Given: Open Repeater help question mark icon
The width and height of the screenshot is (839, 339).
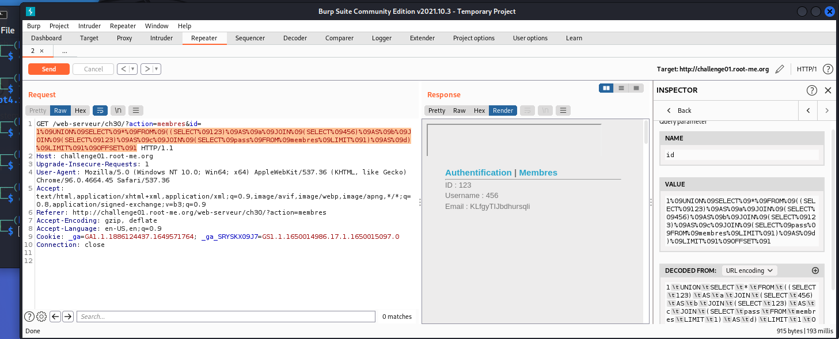Looking at the screenshot, I should coord(828,69).
